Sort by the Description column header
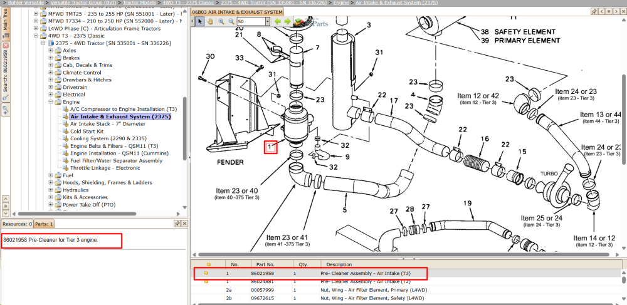 click(x=471, y=264)
